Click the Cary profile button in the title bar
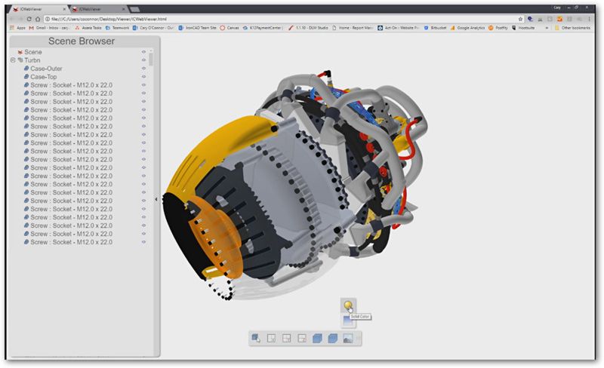604x368 pixels. [557, 8]
